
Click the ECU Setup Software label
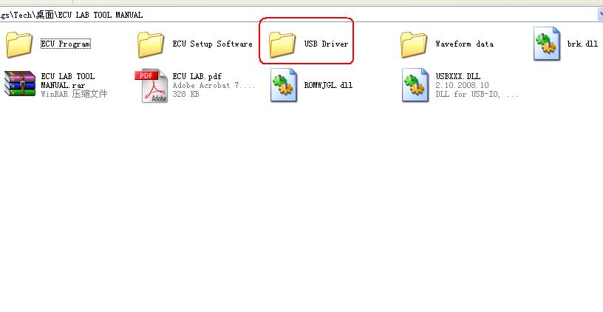pyautogui.click(x=212, y=44)
